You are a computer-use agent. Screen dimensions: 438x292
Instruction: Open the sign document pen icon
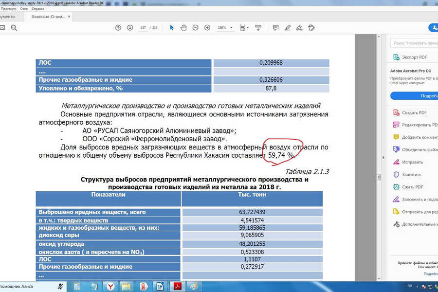tap(299, 28)
